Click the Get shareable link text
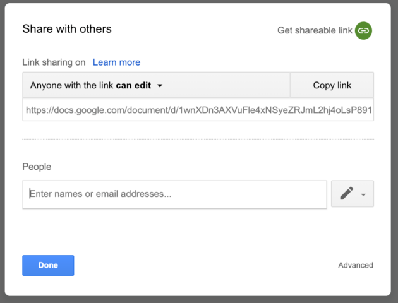The height and width of the screenshot is (303, 398). coord(315,30)
